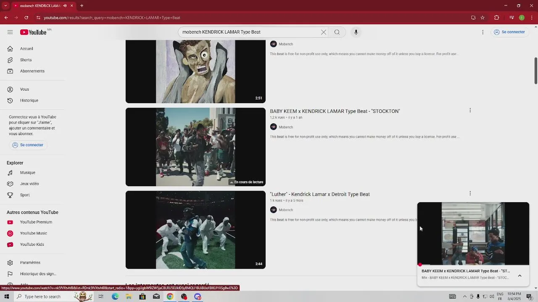
Task: Open the YouTube hamburger guide menu
Action: tap(10, 32)
